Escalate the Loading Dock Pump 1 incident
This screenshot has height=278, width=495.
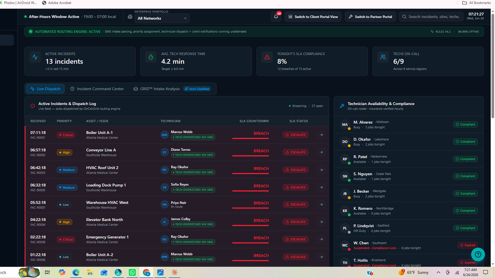coord(295,187)
